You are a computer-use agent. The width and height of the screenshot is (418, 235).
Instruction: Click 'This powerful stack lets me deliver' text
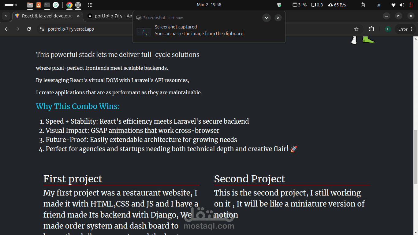click(x=118, y=54)
